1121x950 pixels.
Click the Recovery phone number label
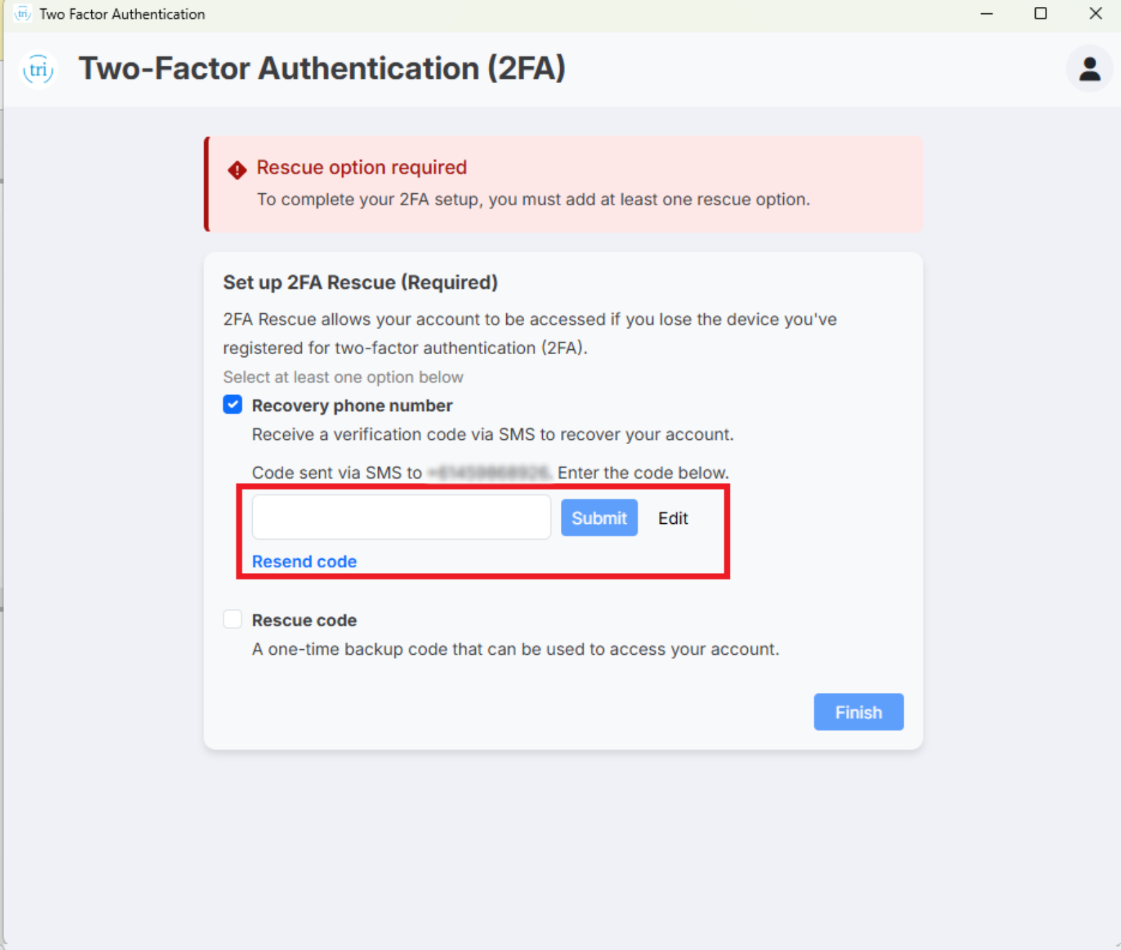352,405
